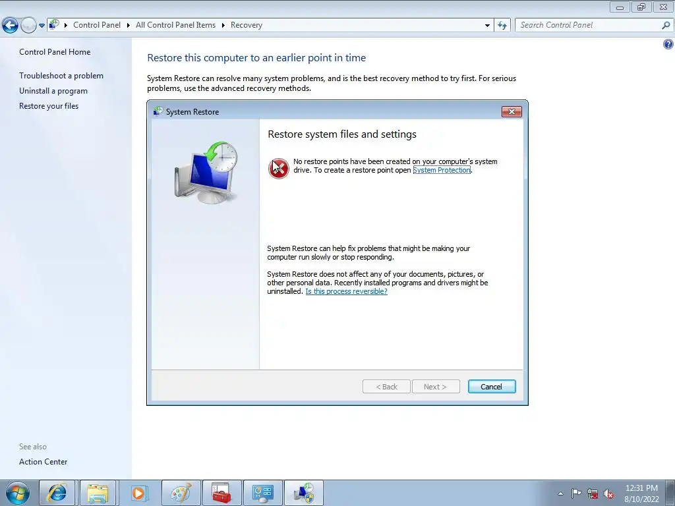Click the Recovery icon in address bar
Screen dimensions: 675x506
click(54, 24)
